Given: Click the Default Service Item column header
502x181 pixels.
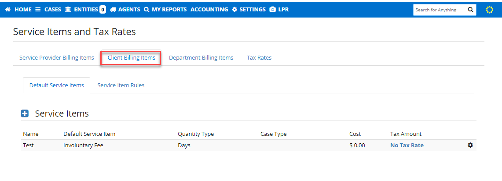Looking at the screenshot, I should point(89,134).
